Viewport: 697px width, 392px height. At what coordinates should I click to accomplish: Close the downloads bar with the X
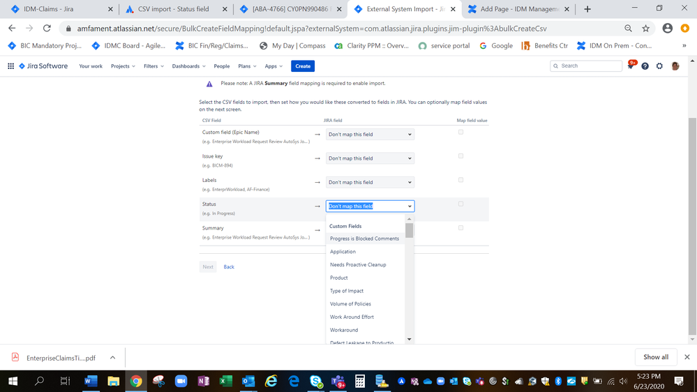click(687, 357)
